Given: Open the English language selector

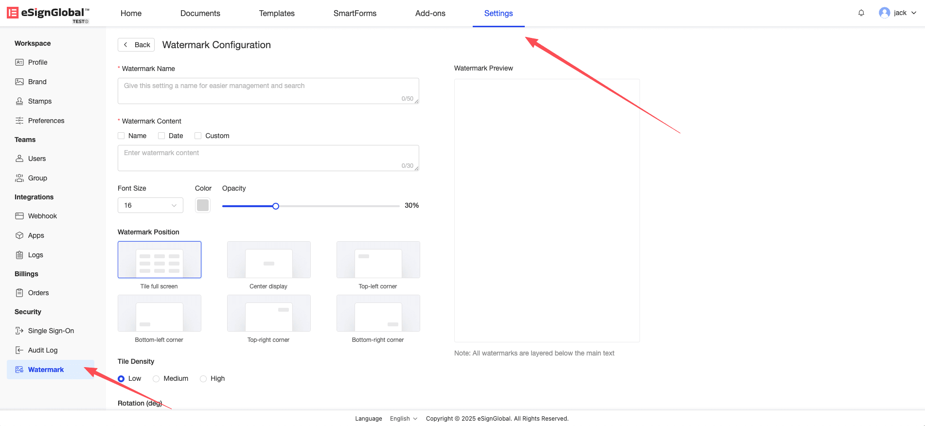Looking at the screenshot, I should coord(403,419).
